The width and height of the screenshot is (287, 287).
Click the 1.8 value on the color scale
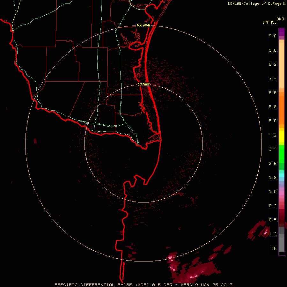click(273, 178)
